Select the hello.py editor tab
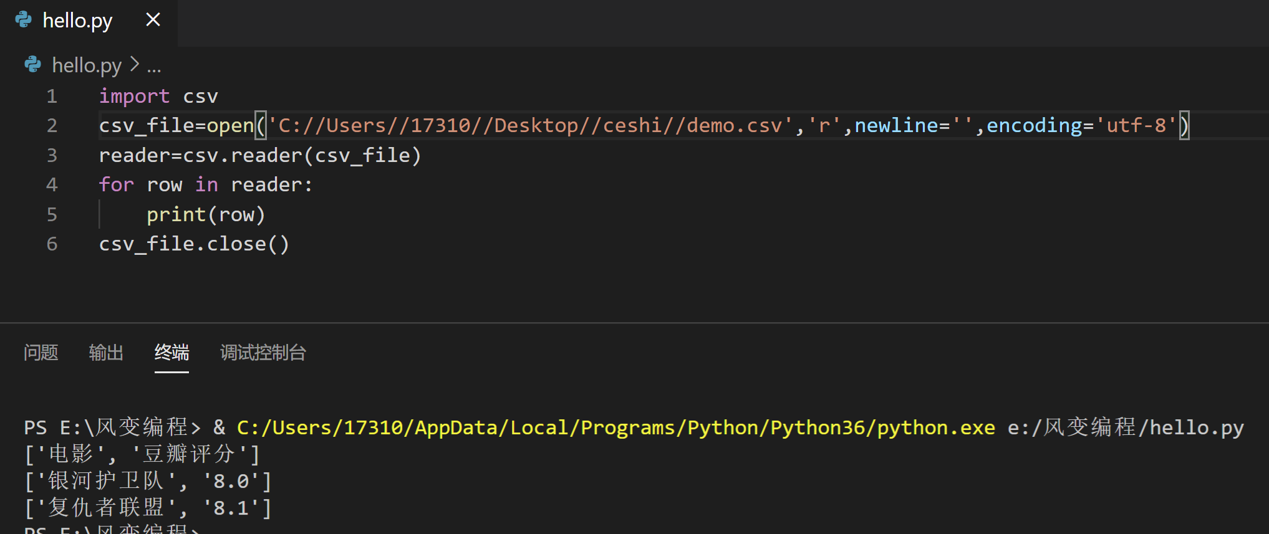Image resolution: width=1269 pixels, height=534 pixels. point(89,22)
